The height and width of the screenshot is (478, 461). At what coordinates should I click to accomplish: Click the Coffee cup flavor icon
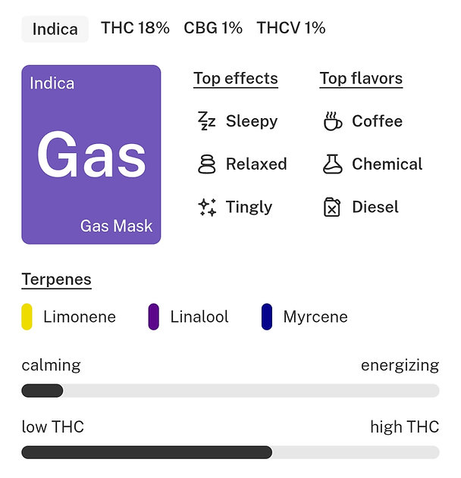click(x=332, y=121)
